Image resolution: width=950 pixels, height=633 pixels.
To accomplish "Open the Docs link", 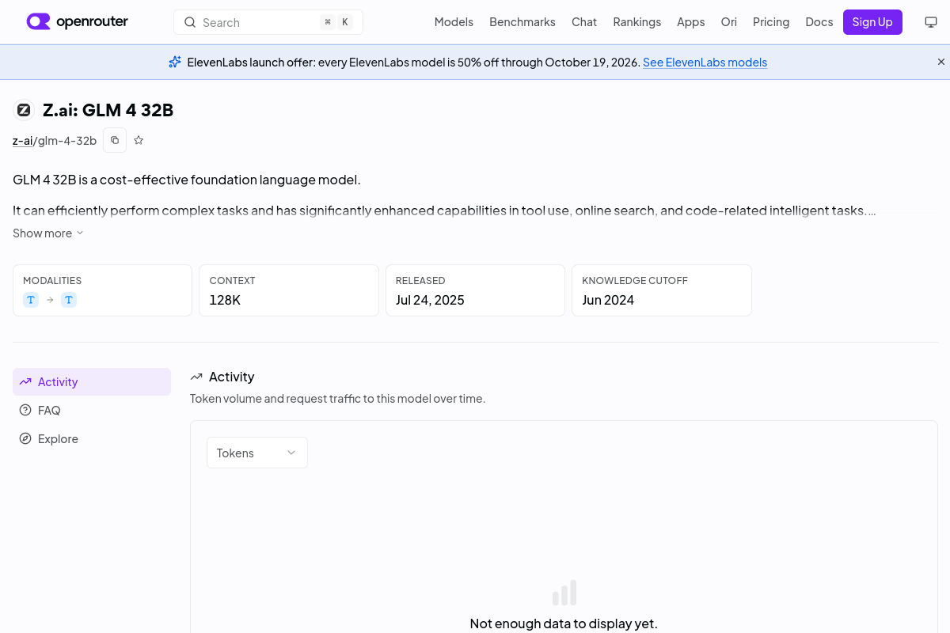I will click(x=819, y=22).
